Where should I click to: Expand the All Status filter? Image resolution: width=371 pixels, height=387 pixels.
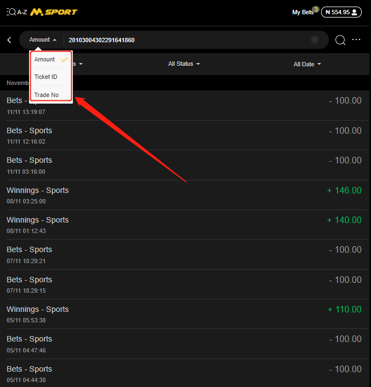click(184, 64)
